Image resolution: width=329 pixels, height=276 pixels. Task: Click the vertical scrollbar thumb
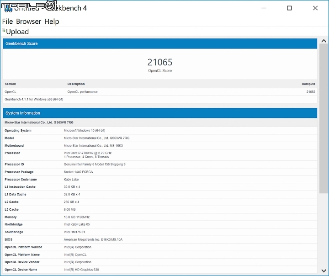coord(324,118)
